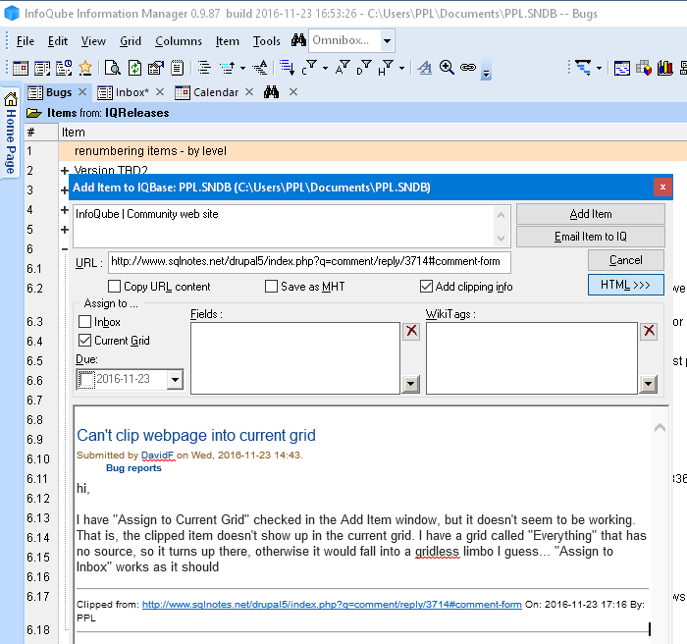The width and height of the screenshot is (687, 644).
Task: Tick the Inbox assign checkbox
Action: [84, 322]
